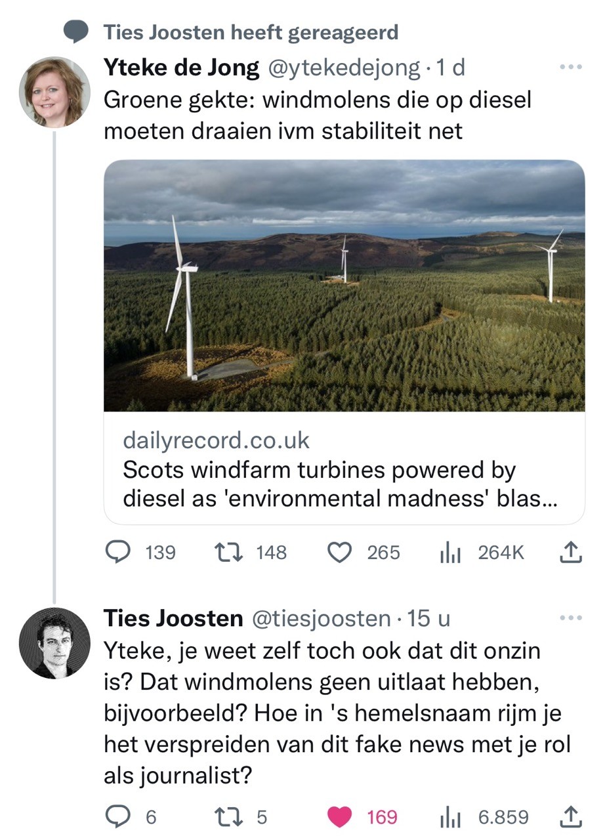
Task: Open reply to Ties Joosten's tweet
Action: pos(118,817)
